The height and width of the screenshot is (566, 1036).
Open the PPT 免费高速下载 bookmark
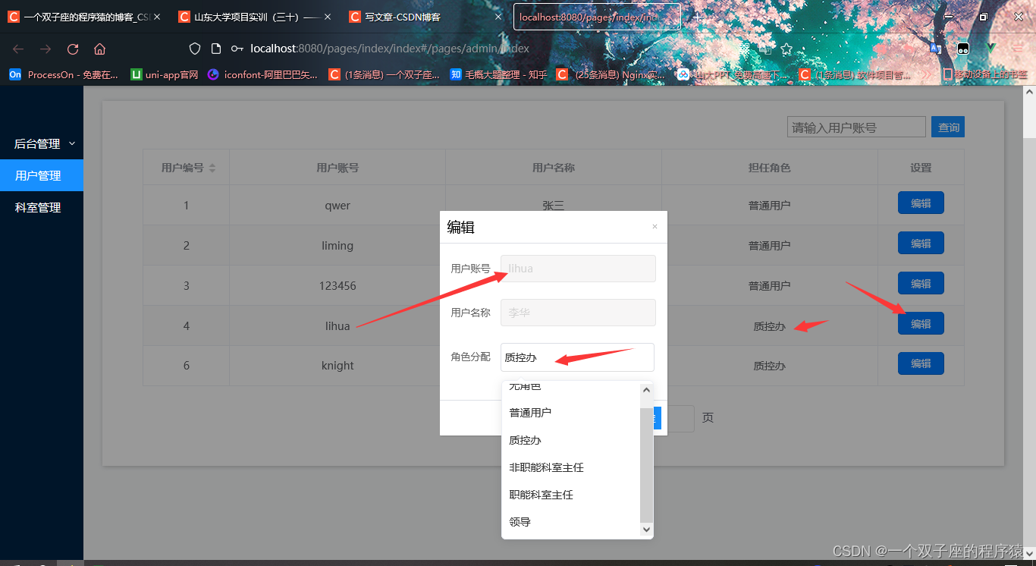point(733,74)
